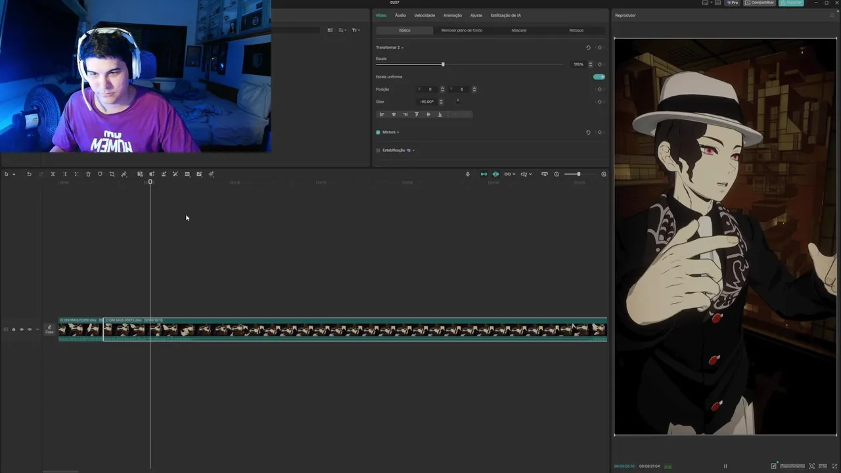The image size is (841, 473).
Task: Toggle the auto snapping icon
Action: click(x=495, y=174)
